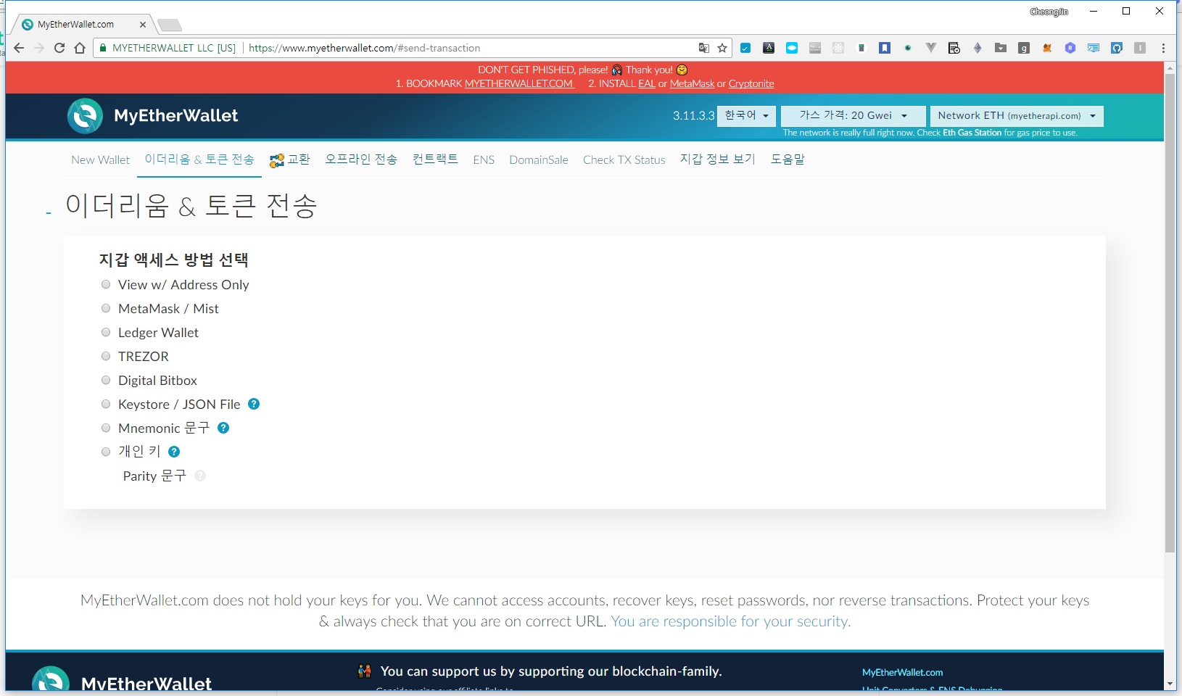Open the 오프라인 전송 tab
Screen dimensions: 1182x696
(x=361, y=159)
